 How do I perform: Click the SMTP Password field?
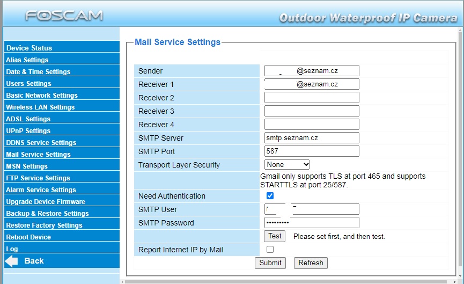coord(312,223)
